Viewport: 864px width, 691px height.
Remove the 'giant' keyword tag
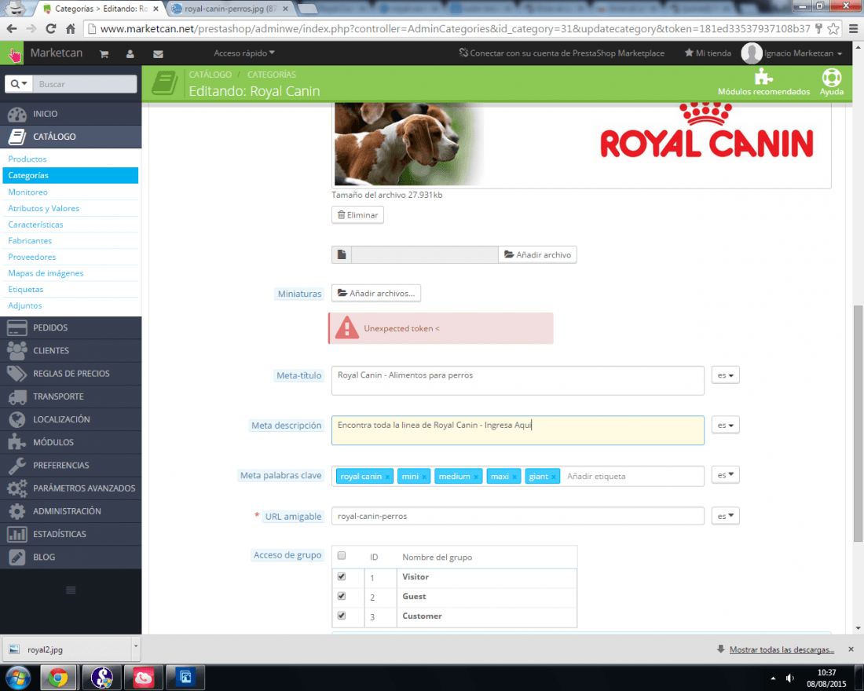554,477
